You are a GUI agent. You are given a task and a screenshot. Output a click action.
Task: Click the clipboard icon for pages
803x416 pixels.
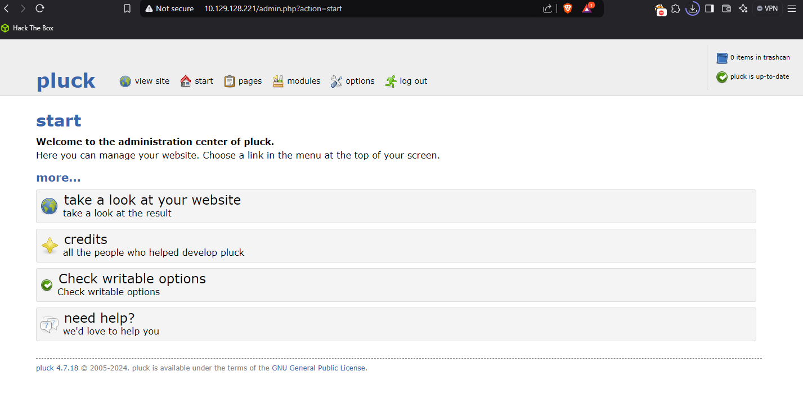(230, 82)
